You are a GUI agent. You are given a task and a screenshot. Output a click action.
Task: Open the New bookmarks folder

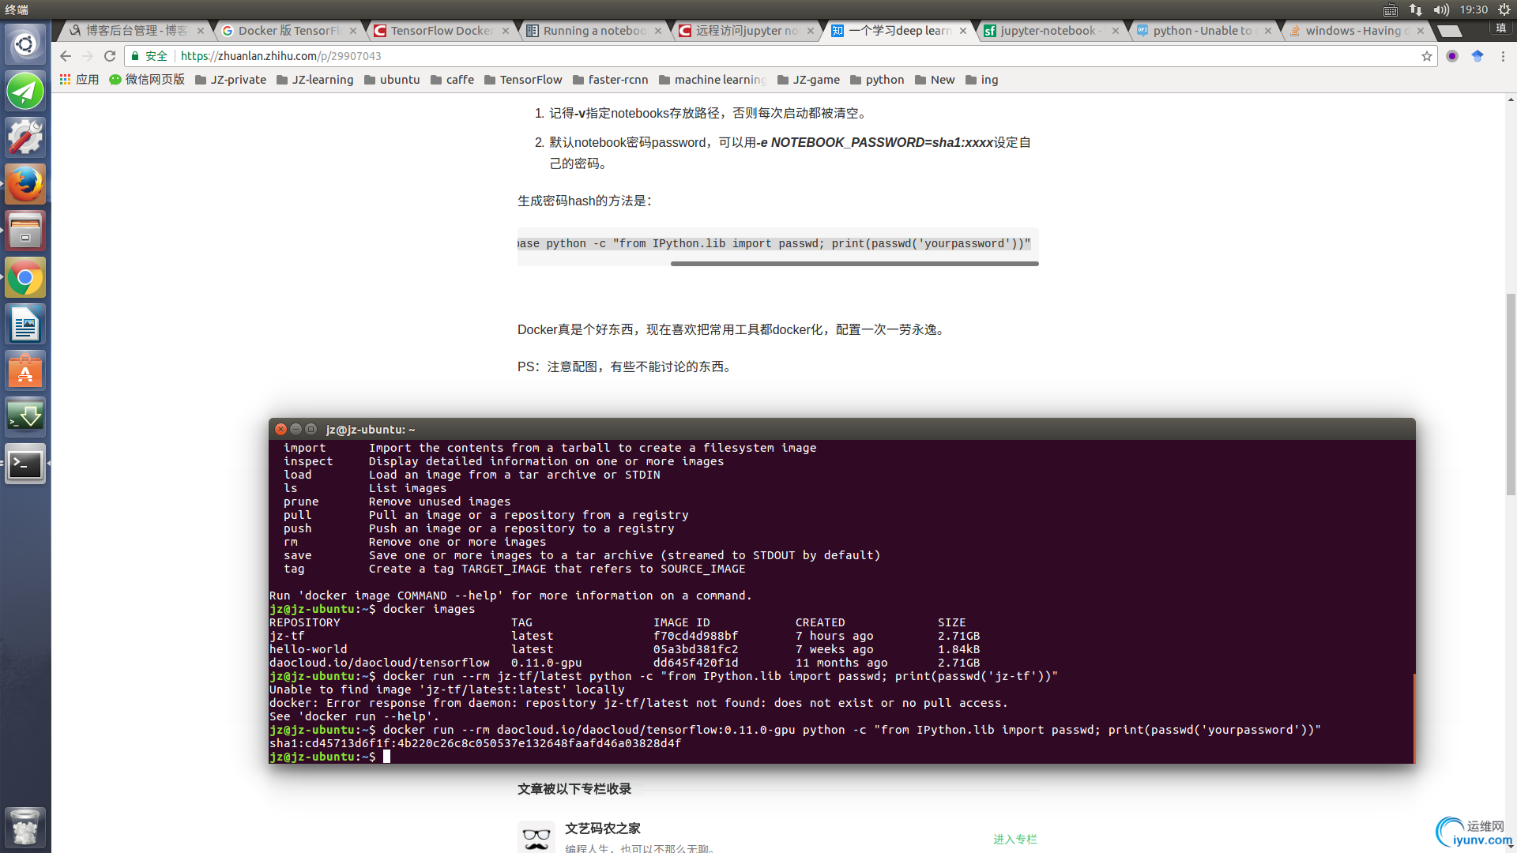(x=935, y=80)
